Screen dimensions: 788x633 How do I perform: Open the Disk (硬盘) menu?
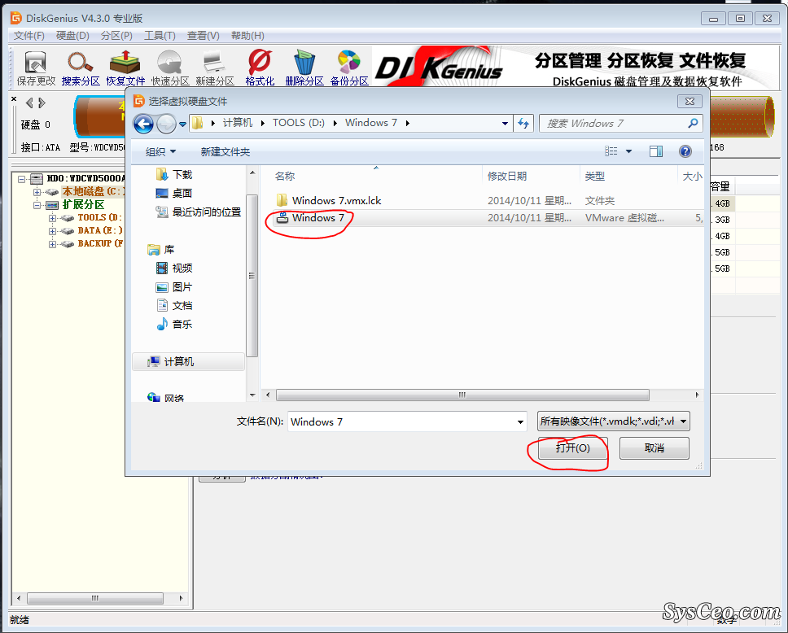tap(72, 36)
